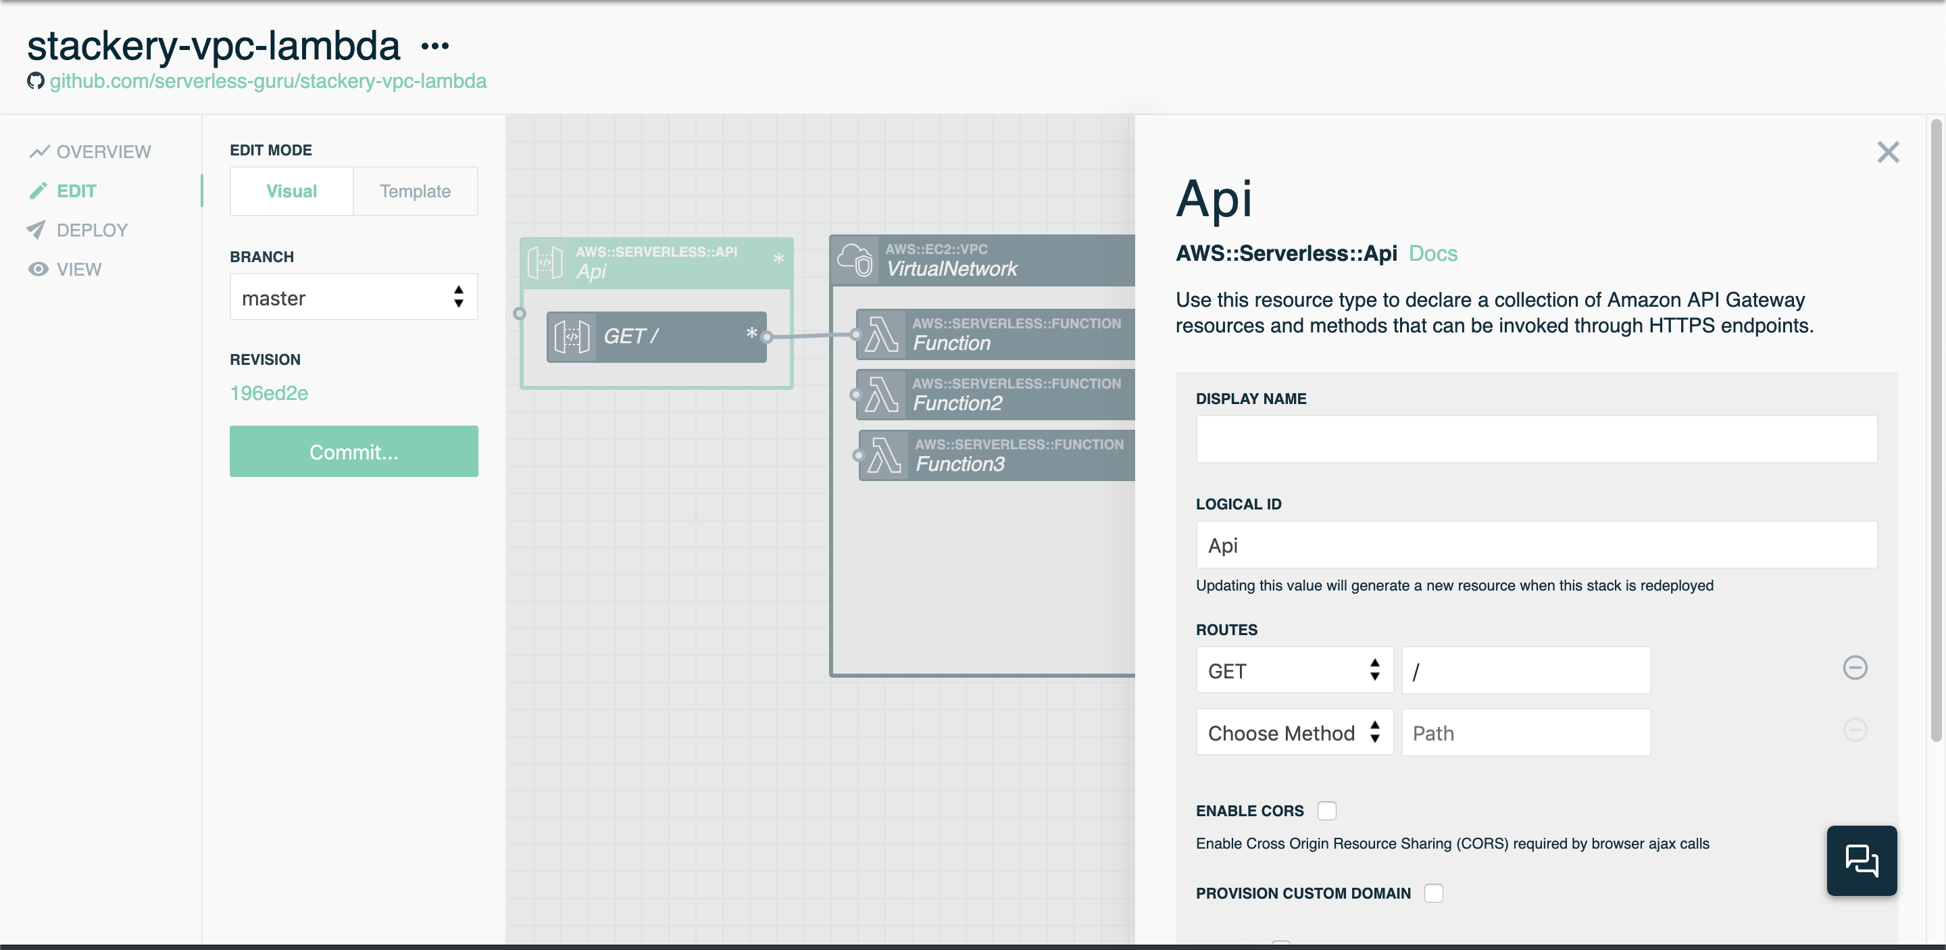
Task: Open the GET method dropdown in Routes
Action: tap(1293, 670)
